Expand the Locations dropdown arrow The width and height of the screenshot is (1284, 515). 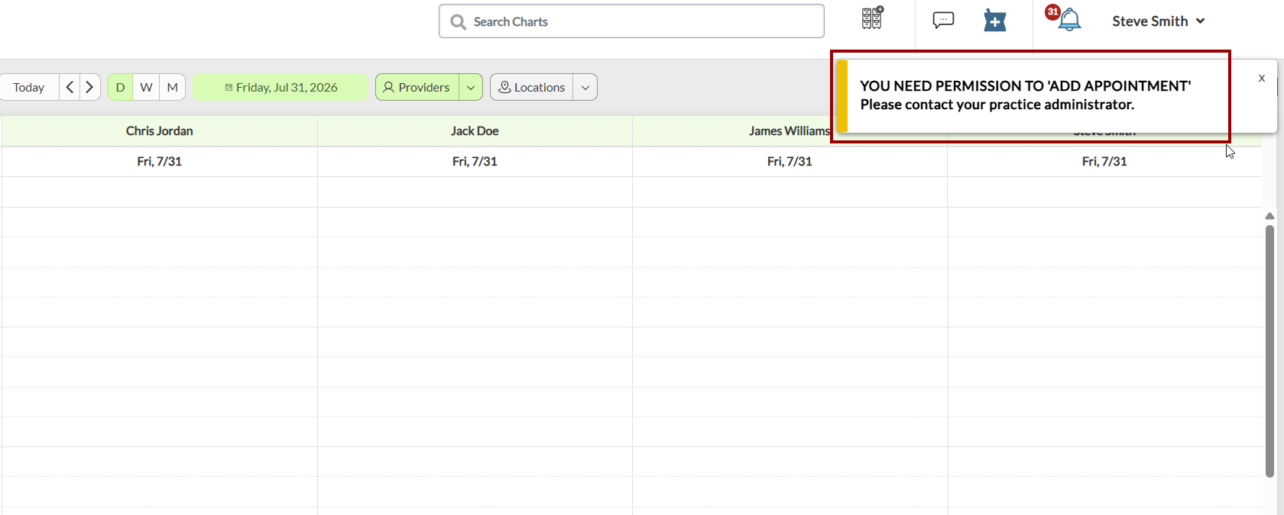[x=585, y=87]
